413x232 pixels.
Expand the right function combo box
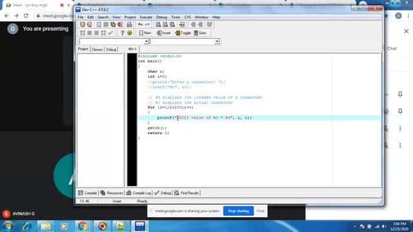[x=217, y=41]
